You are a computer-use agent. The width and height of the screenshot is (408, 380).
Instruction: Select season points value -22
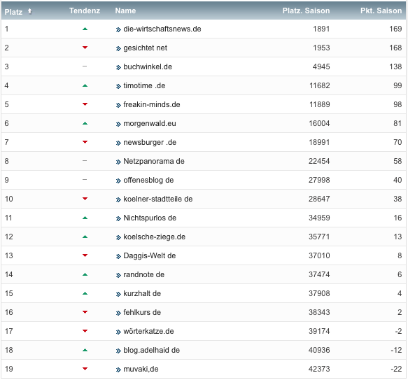tap(396, 369)
